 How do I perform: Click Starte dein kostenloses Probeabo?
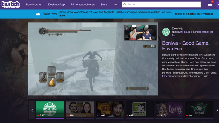(x=194, y=14)
